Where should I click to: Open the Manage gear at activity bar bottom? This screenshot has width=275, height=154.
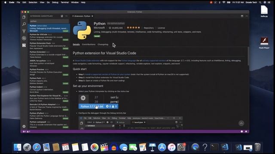click(x=24, y=126)
